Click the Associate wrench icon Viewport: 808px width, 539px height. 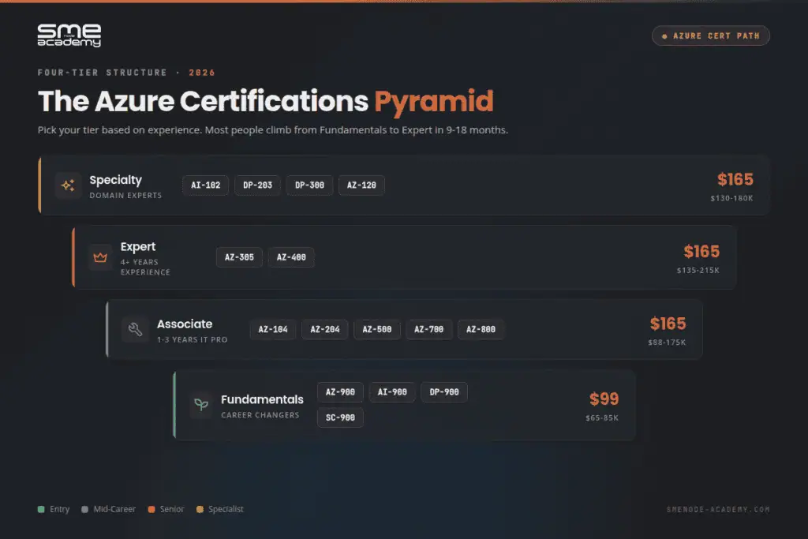pos(134,329)
